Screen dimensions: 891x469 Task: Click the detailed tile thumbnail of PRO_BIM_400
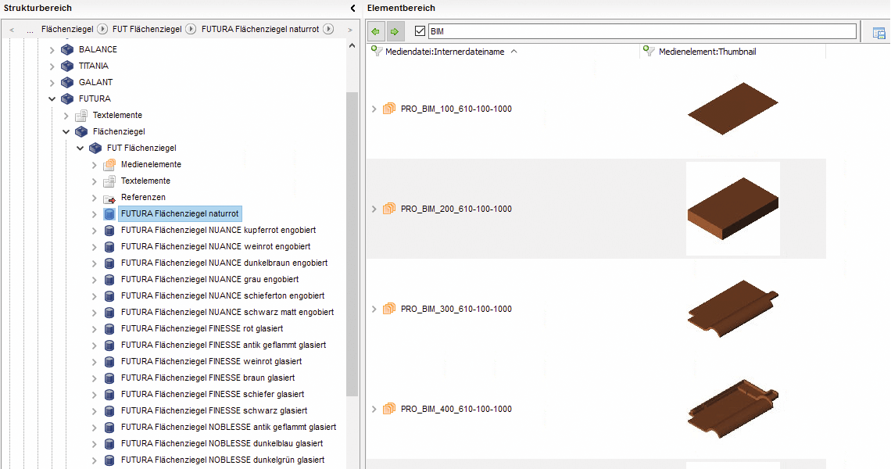coord(733,409)
